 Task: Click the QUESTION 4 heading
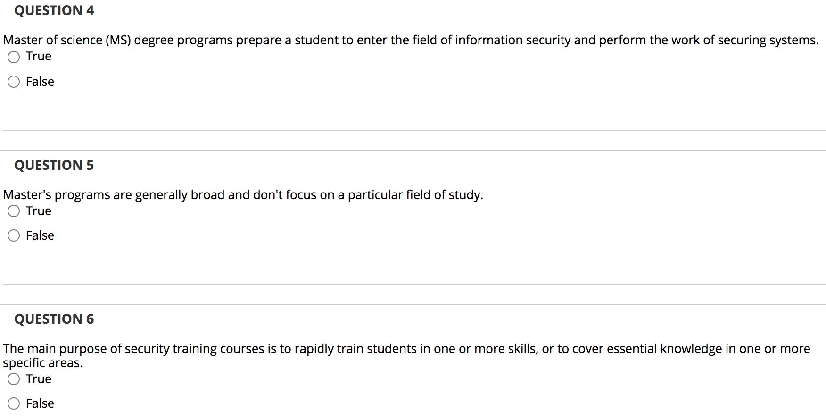coord(54,10)
